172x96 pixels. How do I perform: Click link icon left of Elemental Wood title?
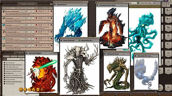pos(105,54)
